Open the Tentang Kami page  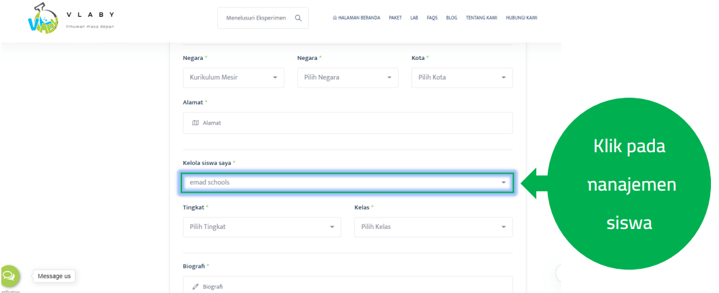481,18
